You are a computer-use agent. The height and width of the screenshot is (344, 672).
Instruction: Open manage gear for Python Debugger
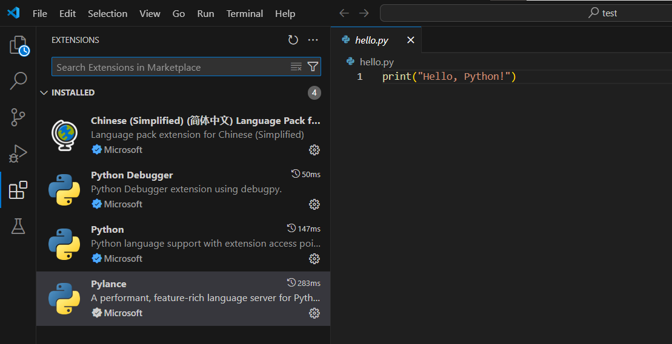[x=314, y=204]
